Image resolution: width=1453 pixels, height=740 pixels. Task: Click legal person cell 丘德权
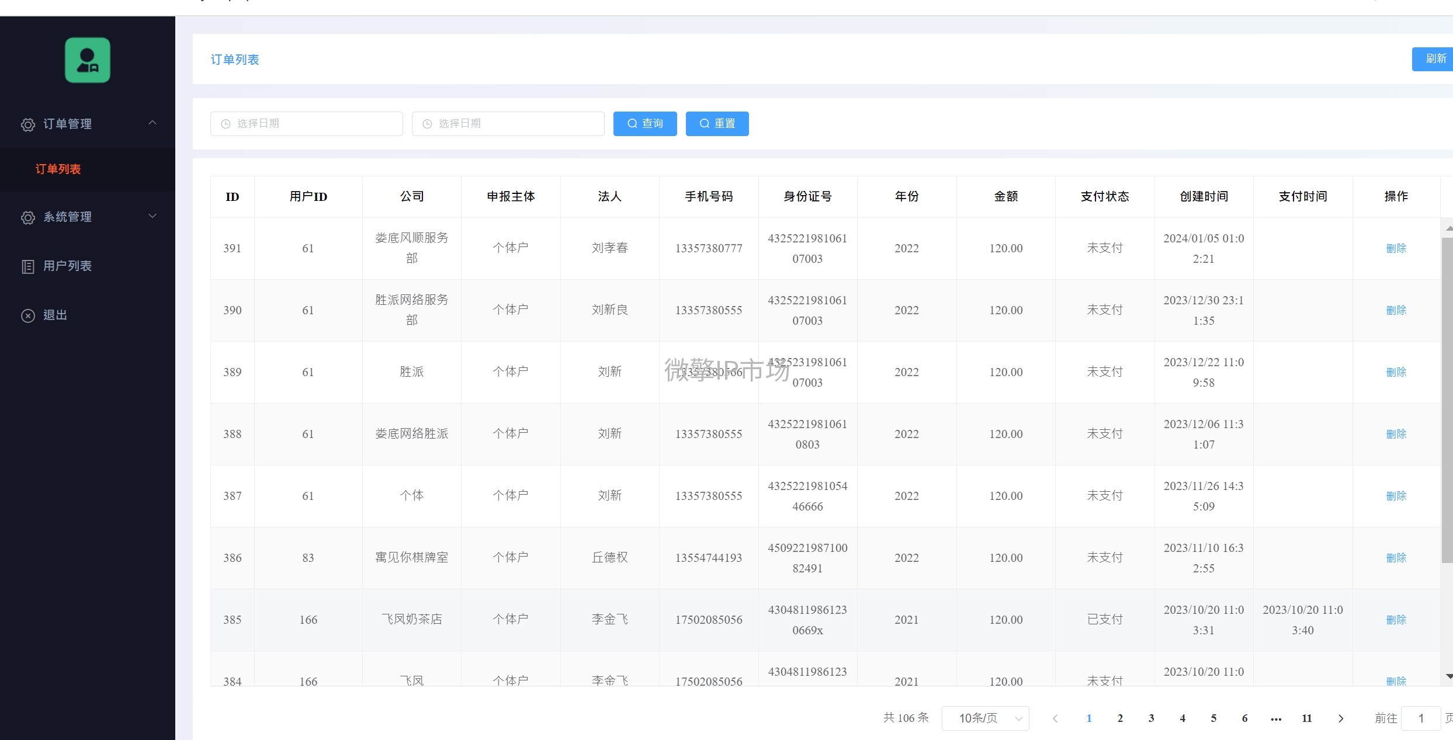point(610,557)
